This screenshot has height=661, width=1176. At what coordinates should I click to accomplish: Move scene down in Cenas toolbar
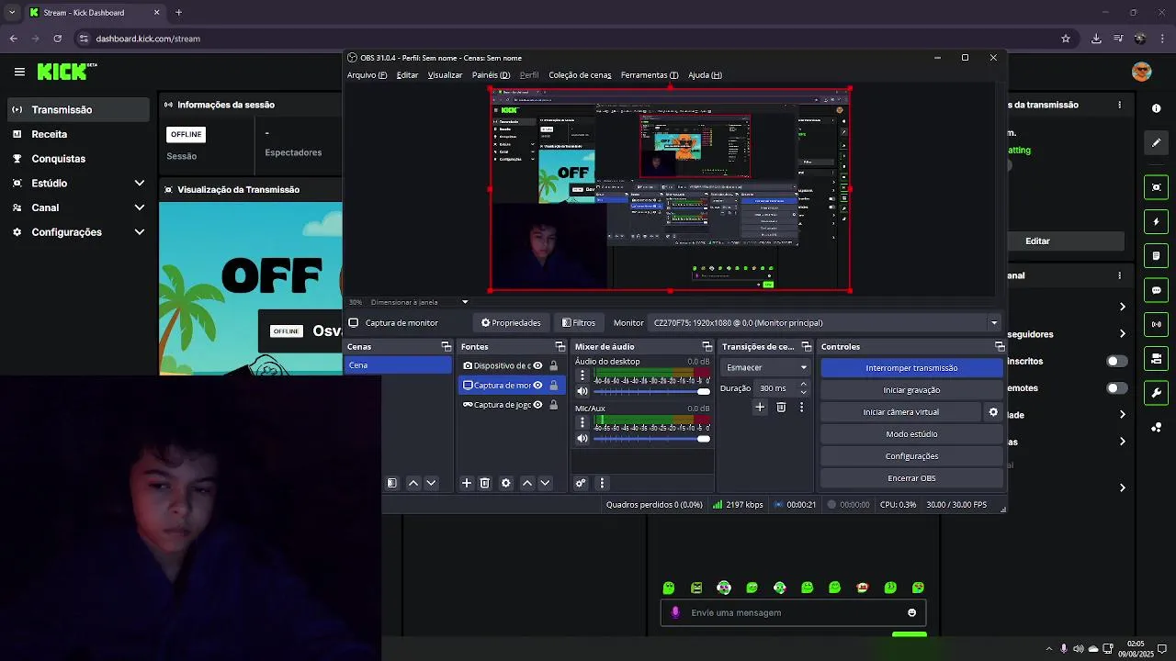pyautogui.click(x=431, y=483)
